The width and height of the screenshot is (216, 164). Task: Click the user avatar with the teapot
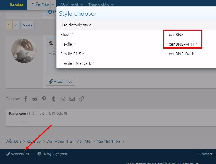[24, 50]
